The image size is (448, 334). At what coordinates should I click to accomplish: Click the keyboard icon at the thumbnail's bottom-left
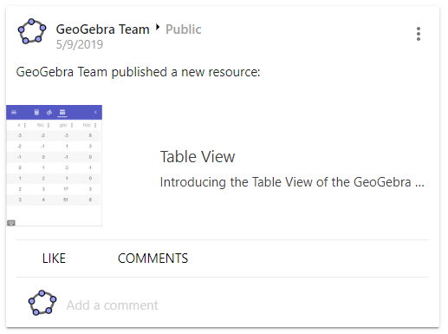point(11,223)
